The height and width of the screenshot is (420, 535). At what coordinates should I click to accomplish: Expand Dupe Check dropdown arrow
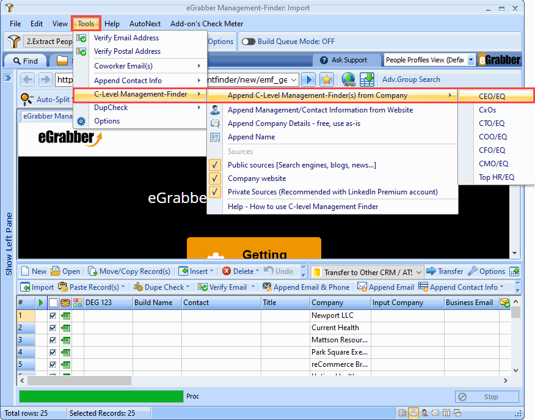[188, 287]
